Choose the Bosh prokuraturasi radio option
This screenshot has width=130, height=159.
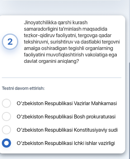pyautogui.click(x=6, y=116)
